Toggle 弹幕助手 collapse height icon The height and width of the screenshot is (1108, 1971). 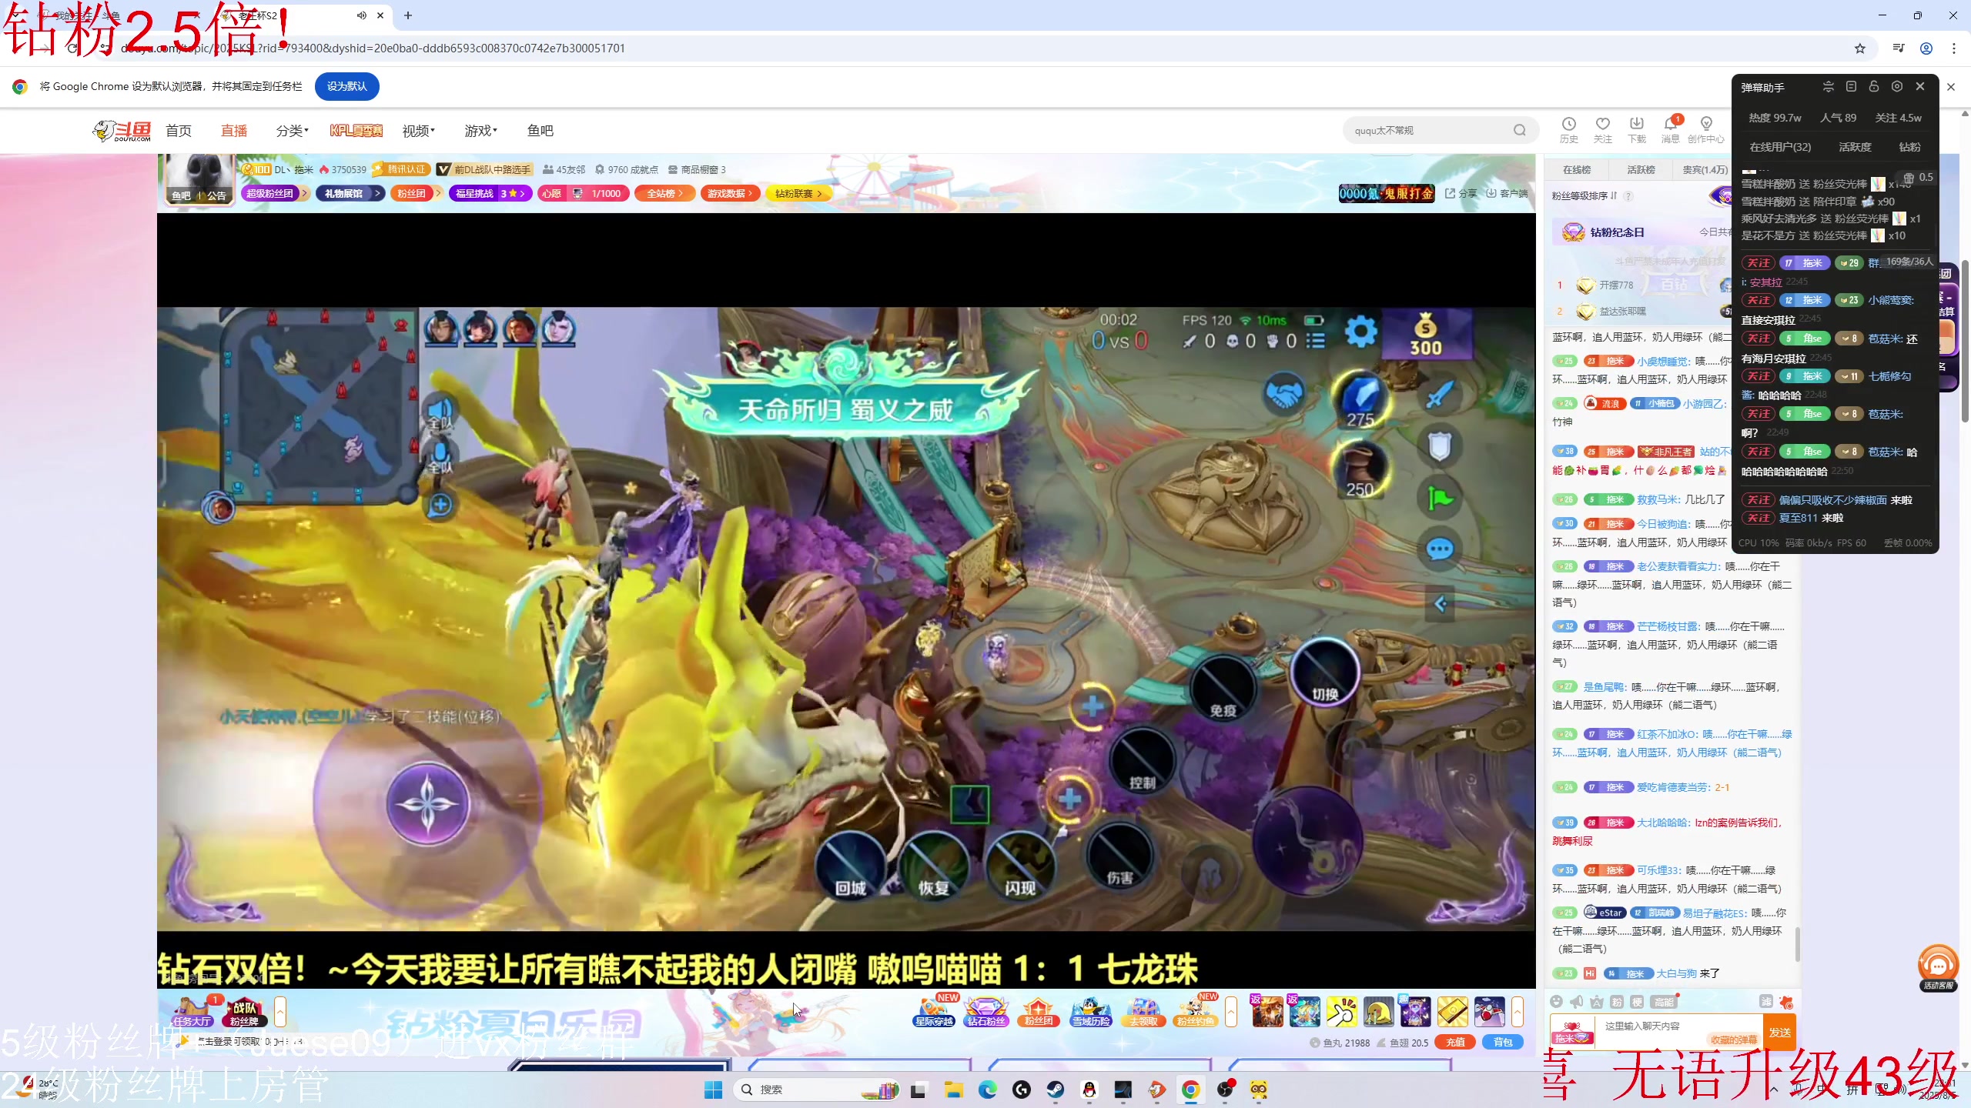coord(1828,86)
